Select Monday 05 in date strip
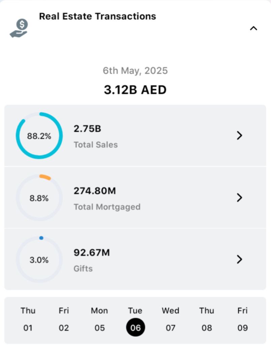This screenshot has width=271, height=345. tap(100, 319)
